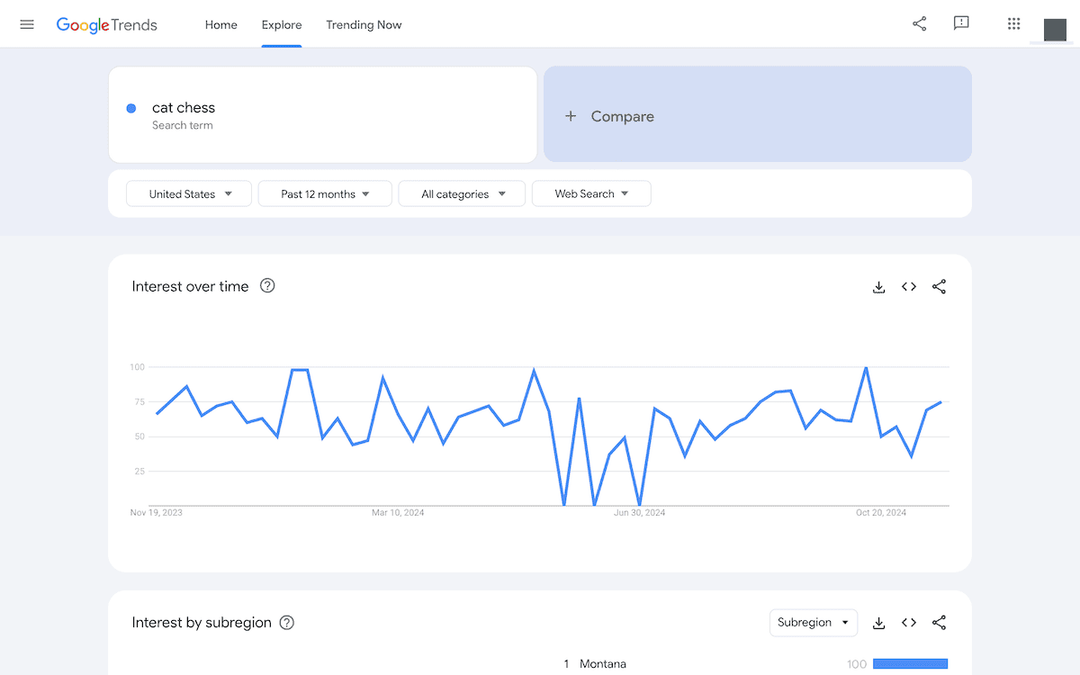Click the Nov 19, 2023 axis label
Screen dimensions: 1080x675
point(157,513)
